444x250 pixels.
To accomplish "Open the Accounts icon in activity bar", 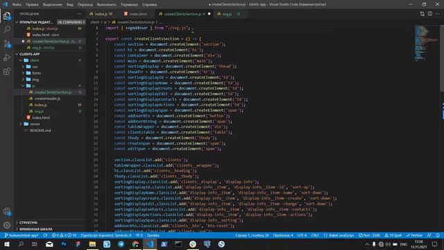I will coord(7,211).
